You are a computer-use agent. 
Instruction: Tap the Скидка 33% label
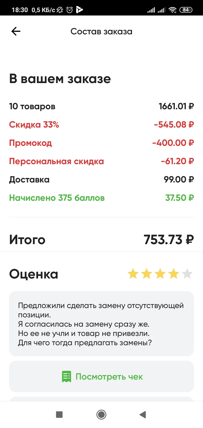coord(34,125)
